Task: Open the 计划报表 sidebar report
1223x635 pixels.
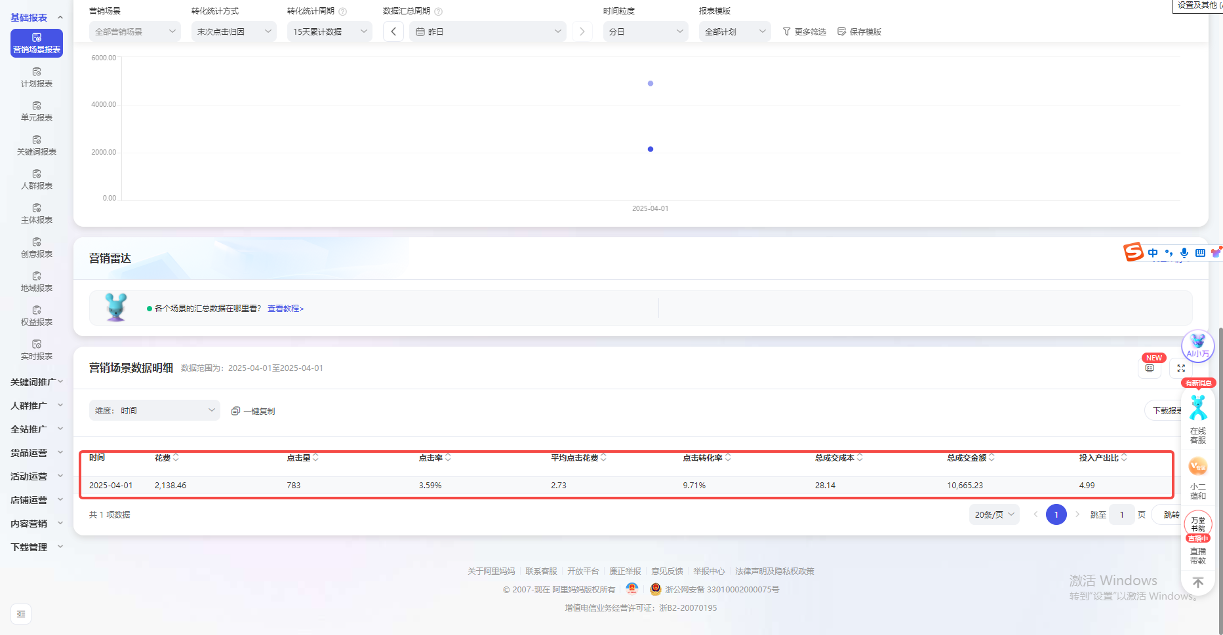Action: click(x=37, y=77)
